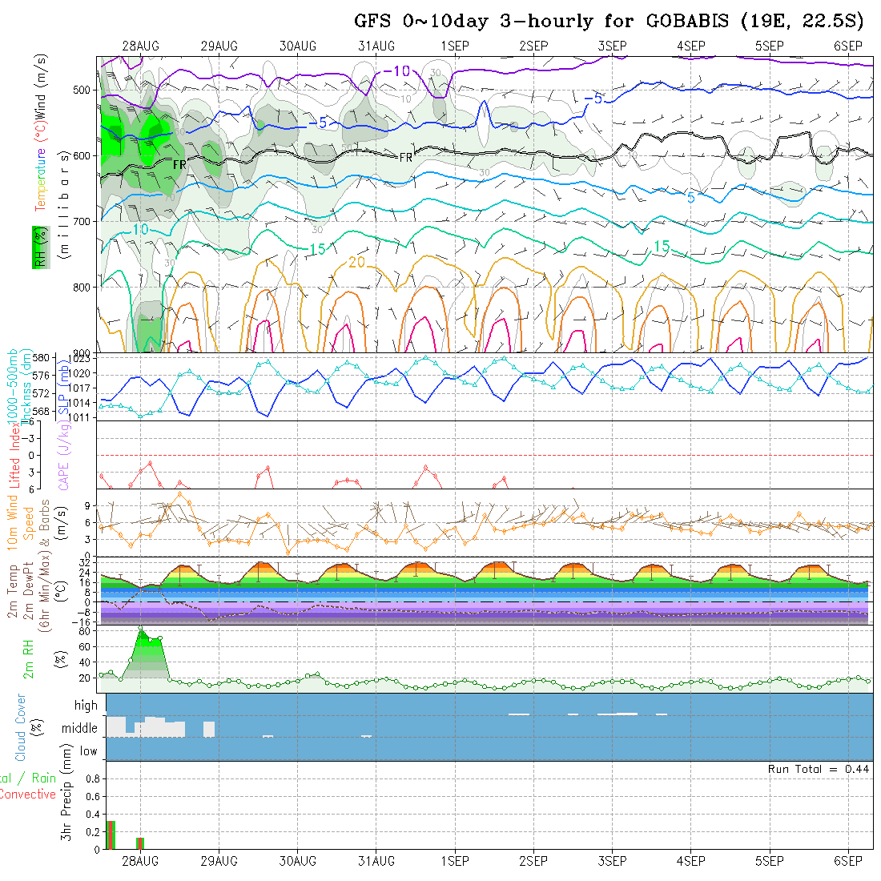
Task: Select the tallest precipitation bar
Action: pos(111,835)
